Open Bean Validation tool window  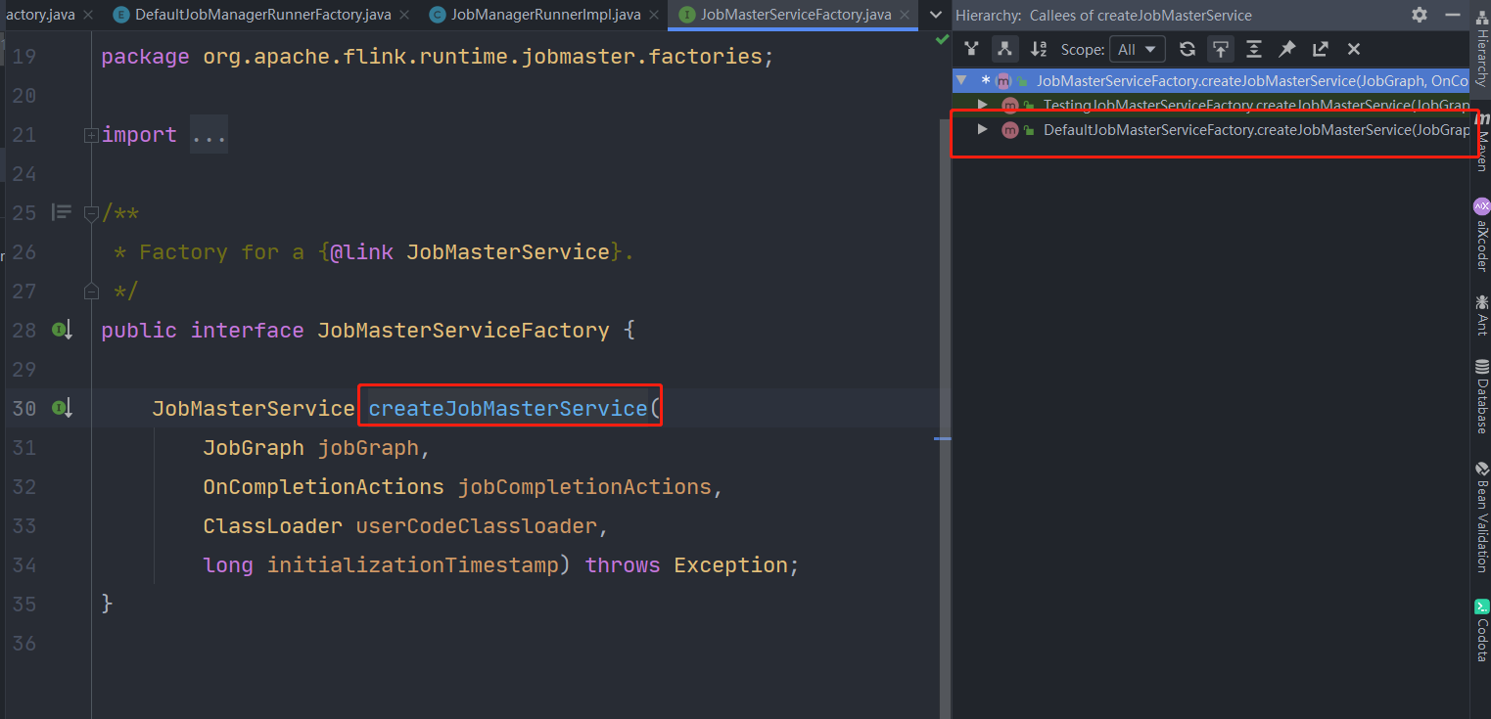[x=1481, y=516]
